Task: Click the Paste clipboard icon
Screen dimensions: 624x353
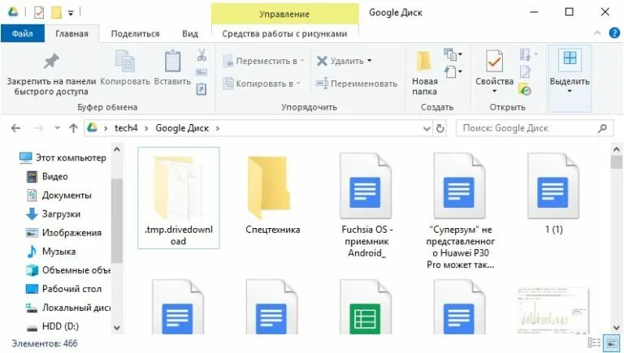Action: pos(173,61)
